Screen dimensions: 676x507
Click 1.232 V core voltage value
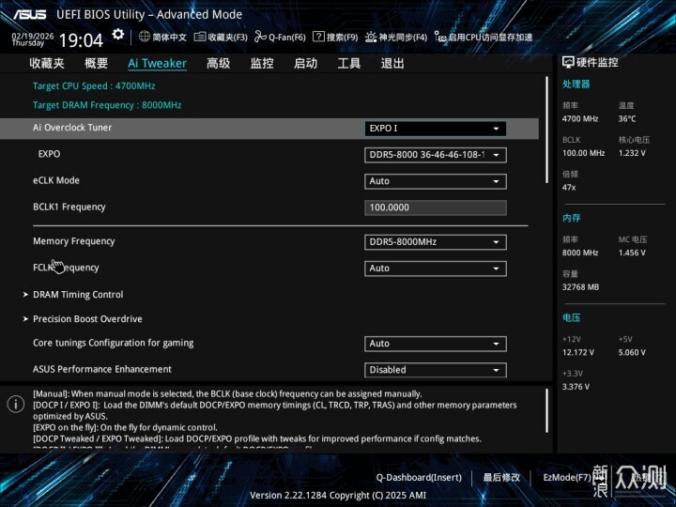(x=632, y=153)
